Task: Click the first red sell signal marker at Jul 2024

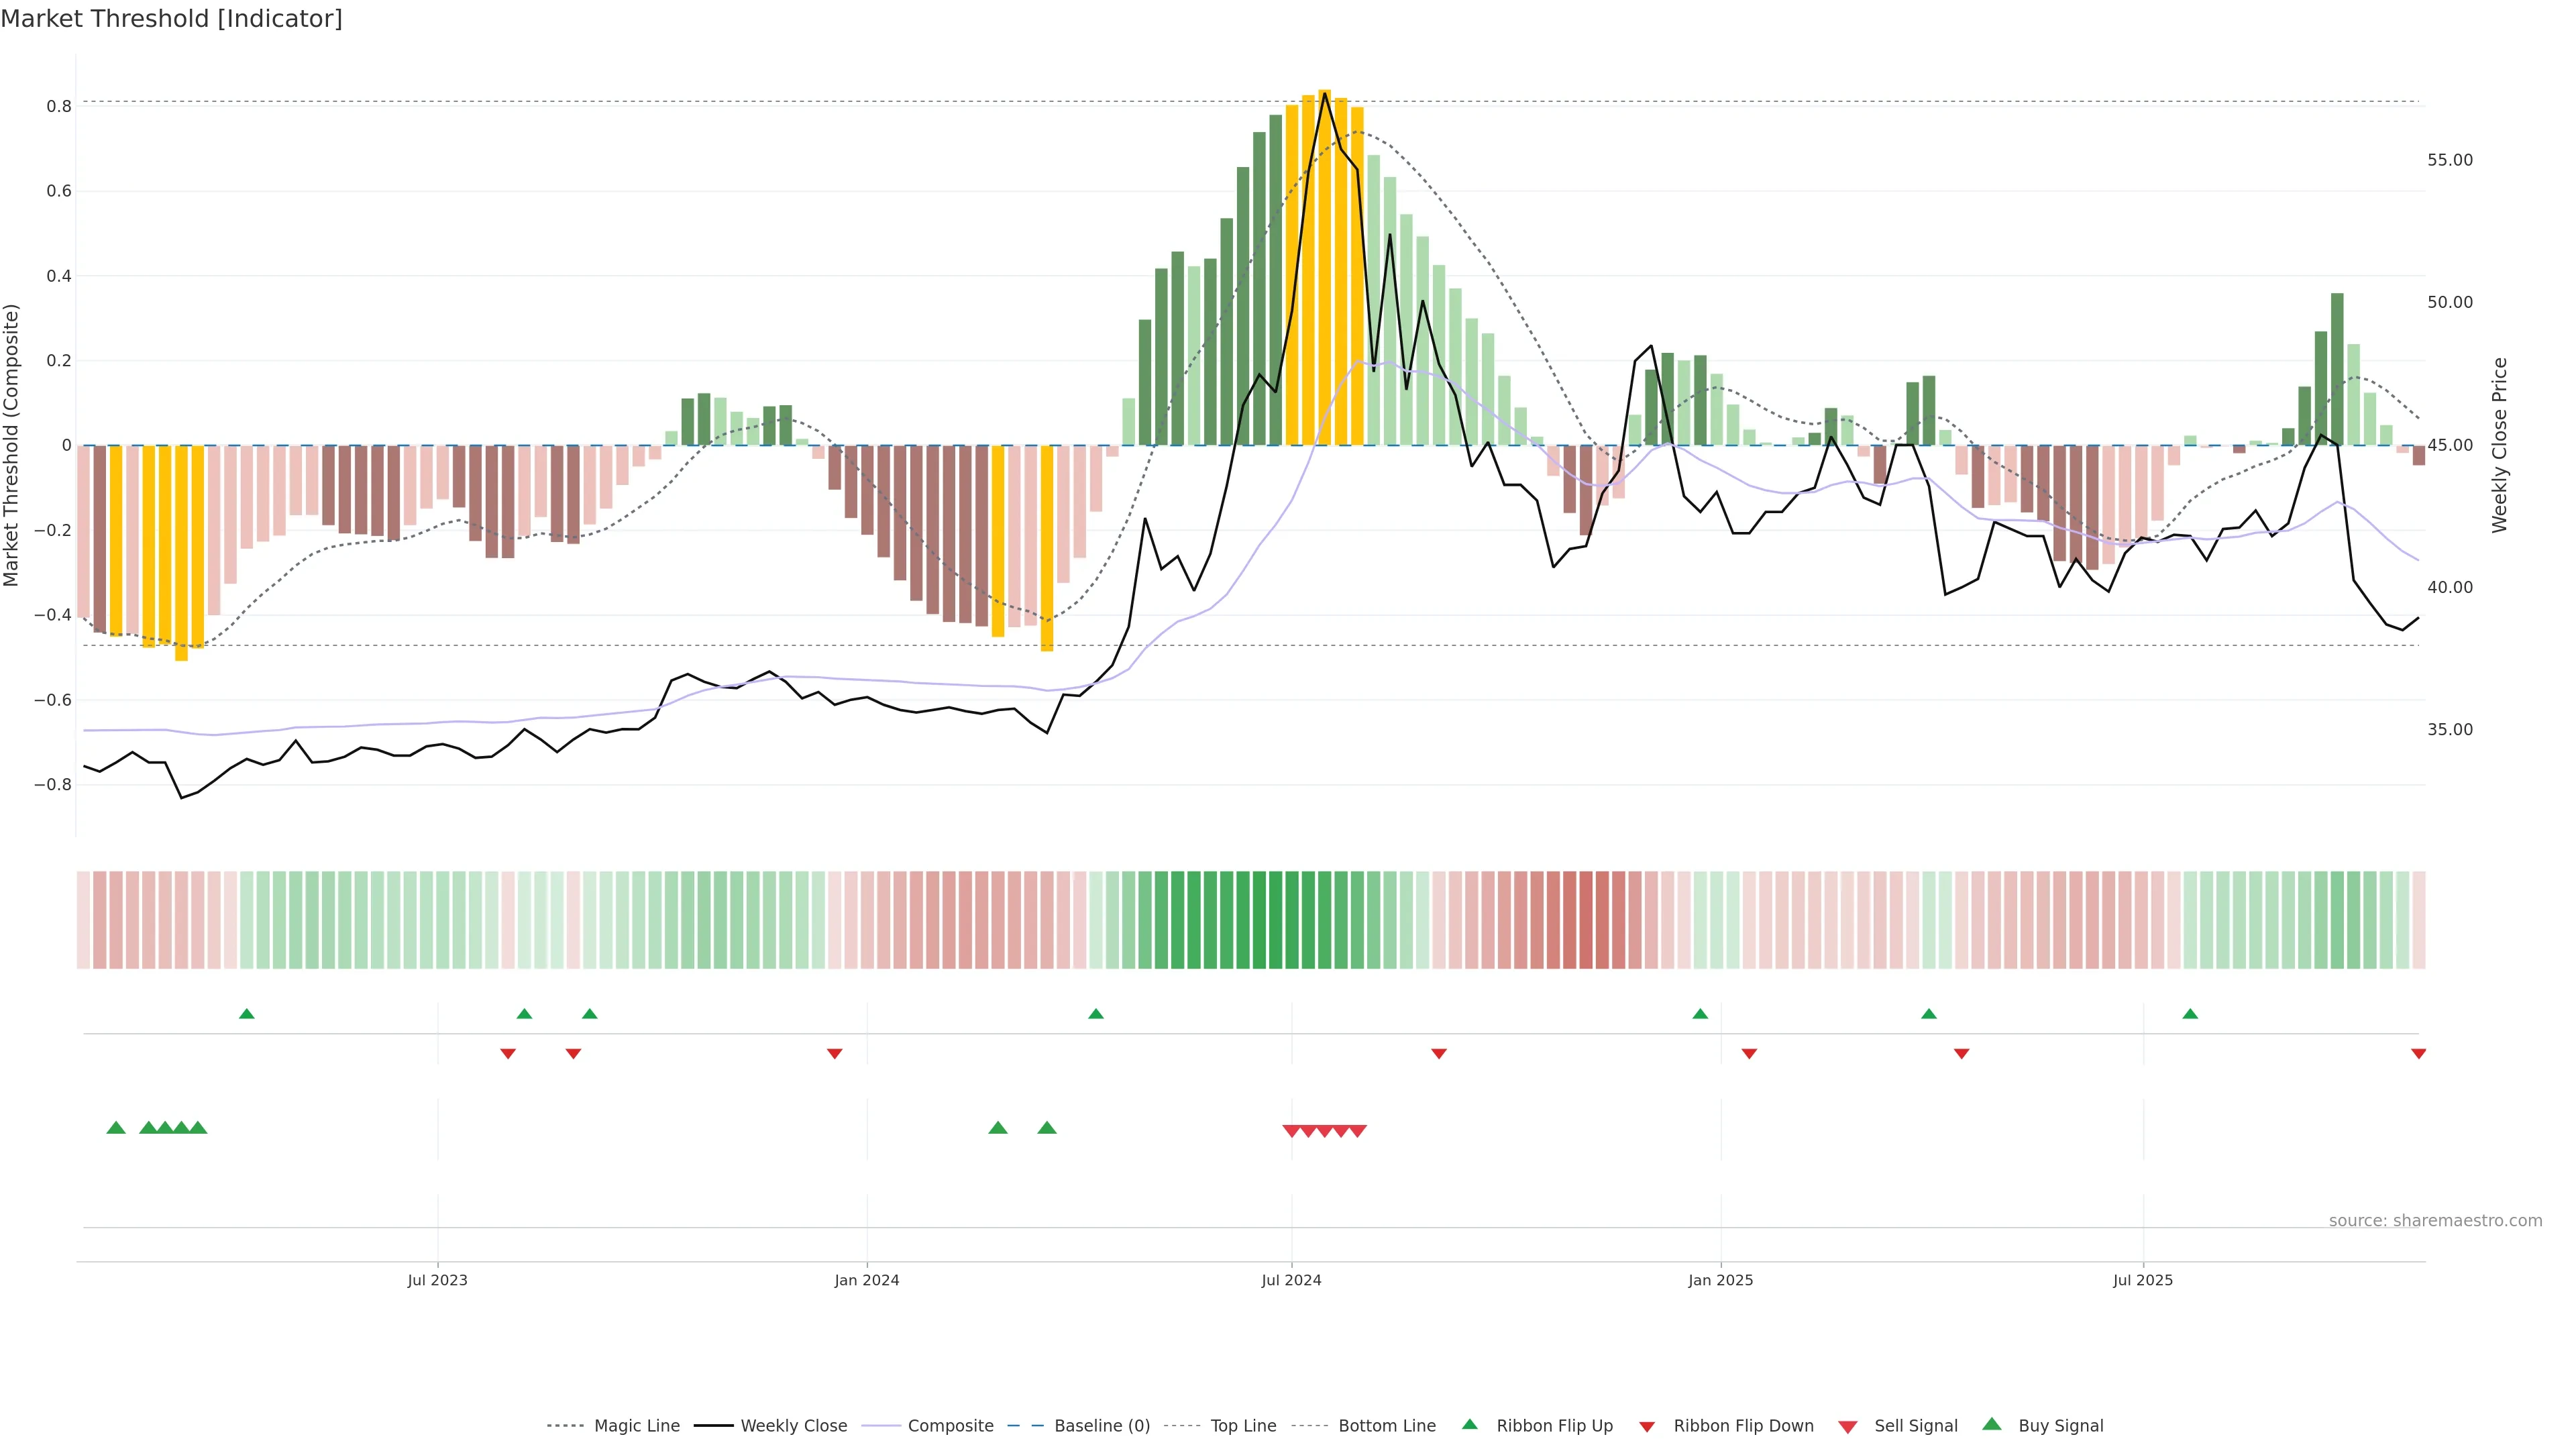Action: coord(1291,1131)
